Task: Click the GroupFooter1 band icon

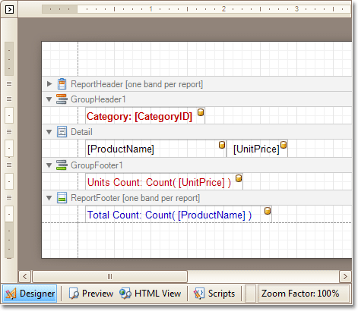Action: (62, 165)
